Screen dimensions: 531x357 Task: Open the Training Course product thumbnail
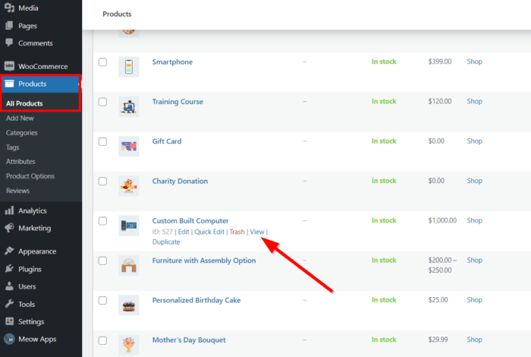pyautogui.click(x=128, y=106)
